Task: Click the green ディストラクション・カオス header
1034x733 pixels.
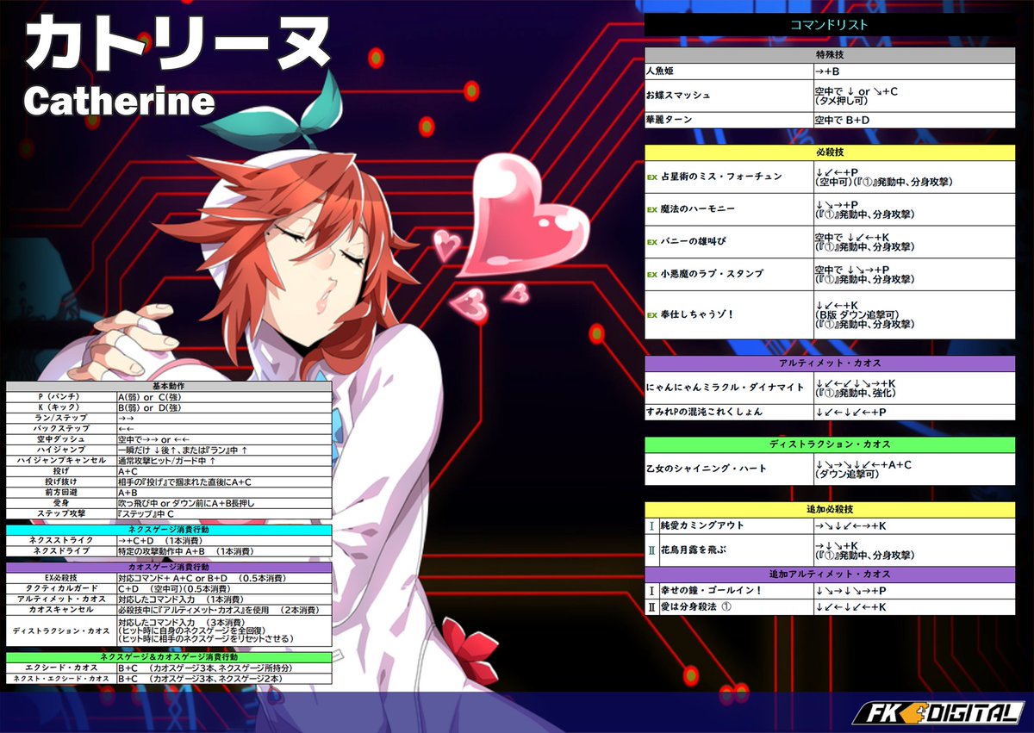Action: click(830, 445)
